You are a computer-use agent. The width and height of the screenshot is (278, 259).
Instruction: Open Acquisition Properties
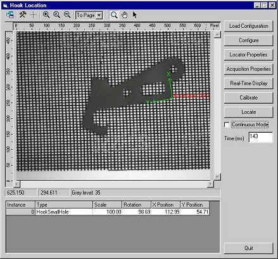248,69
